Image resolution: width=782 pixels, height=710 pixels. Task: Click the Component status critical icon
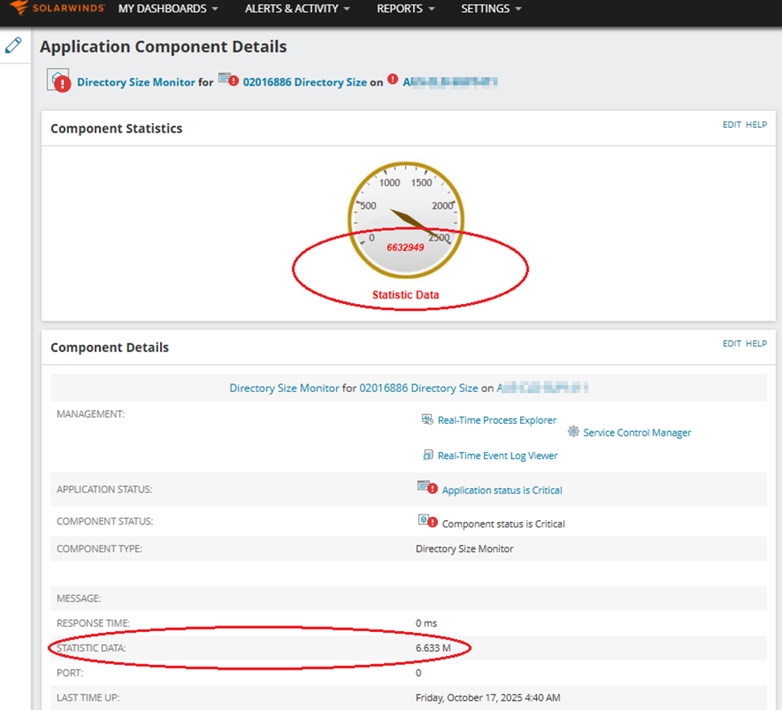click(x=428, y=521)
